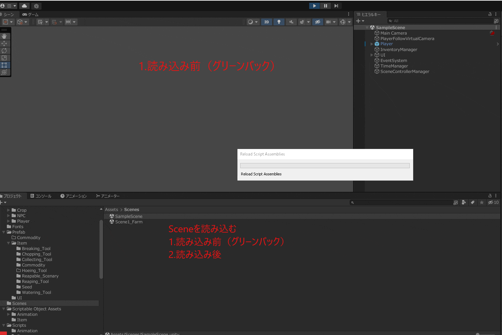The image size is (502, 335).
Task: Open the コンソール tab
Action: tap(41, 196)
